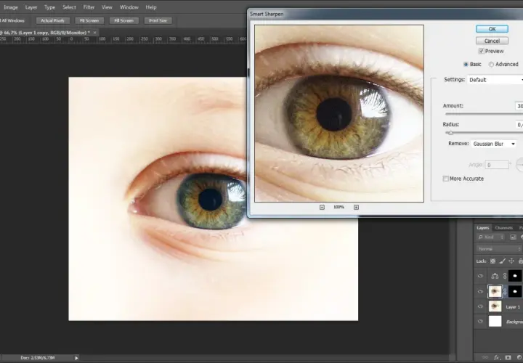Click the Layer 1 name text
Screen dimensions: 523x363
[513, 307]
